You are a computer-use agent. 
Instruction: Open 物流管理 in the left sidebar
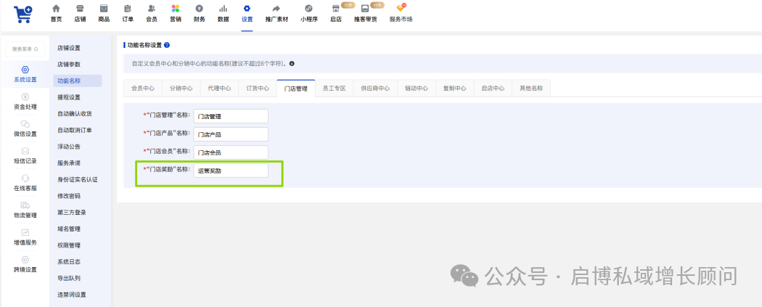click(x=25, y=210)
